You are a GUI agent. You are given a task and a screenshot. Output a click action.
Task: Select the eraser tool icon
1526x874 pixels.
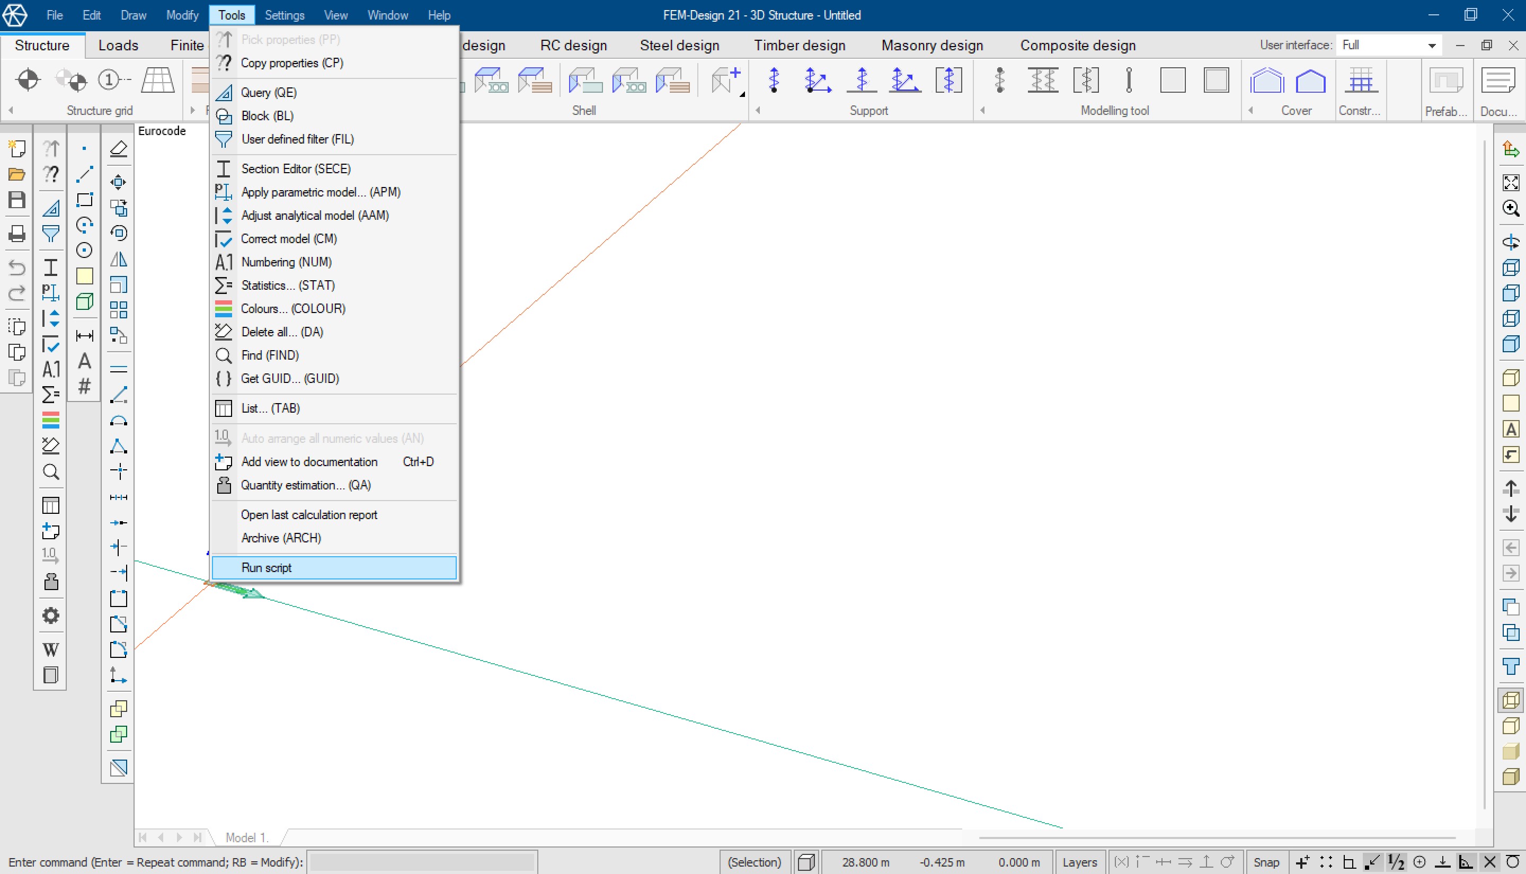tap(118, 148)
